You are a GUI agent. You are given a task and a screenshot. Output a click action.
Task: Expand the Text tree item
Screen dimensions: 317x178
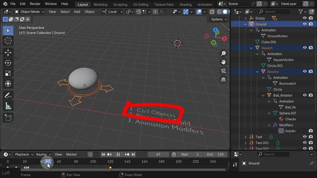pyautogui.click(x=245, y=137)
